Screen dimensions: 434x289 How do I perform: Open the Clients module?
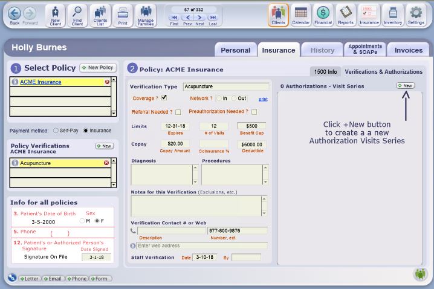tap(278, 15)
